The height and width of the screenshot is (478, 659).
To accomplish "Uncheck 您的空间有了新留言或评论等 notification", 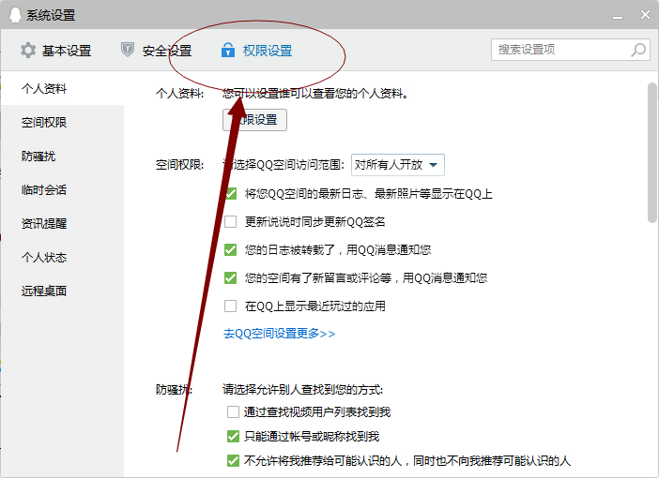I will coord(230,277).
